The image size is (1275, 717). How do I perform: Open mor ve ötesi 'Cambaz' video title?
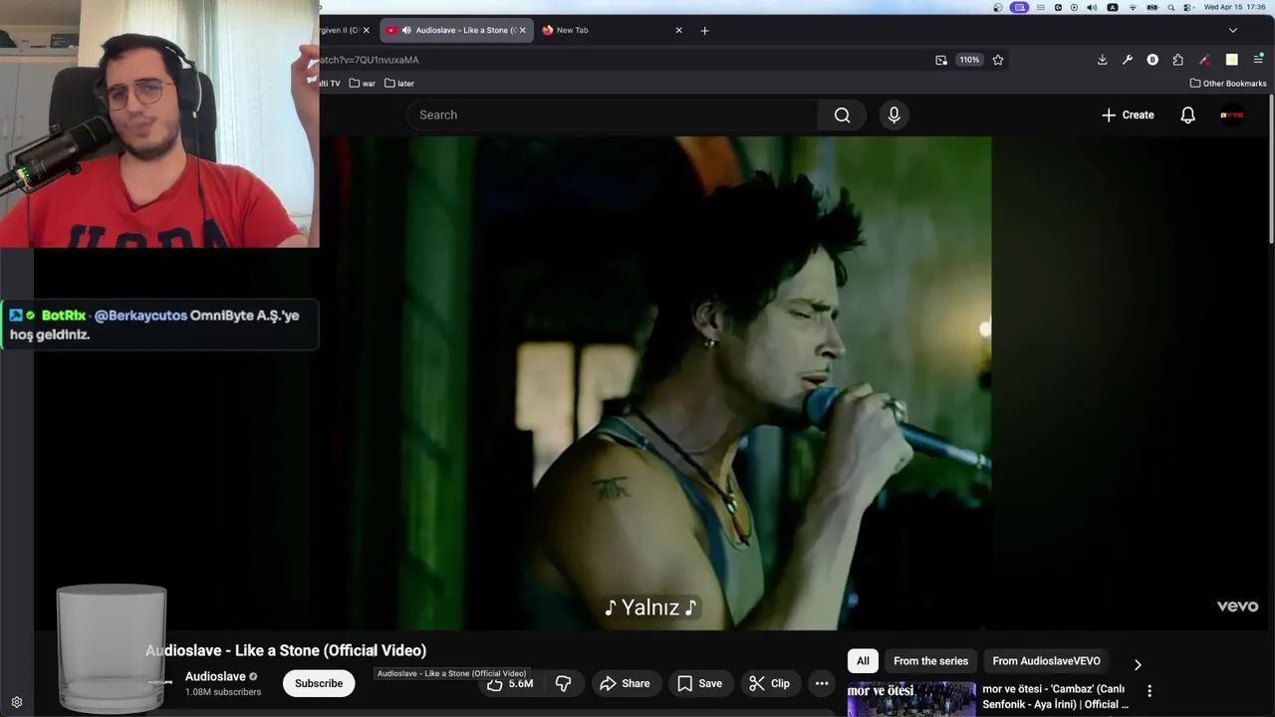click(1055, 696)
